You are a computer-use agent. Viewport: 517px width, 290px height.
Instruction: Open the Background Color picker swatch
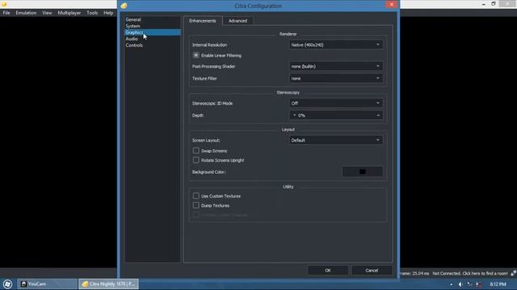click(363, 172)
